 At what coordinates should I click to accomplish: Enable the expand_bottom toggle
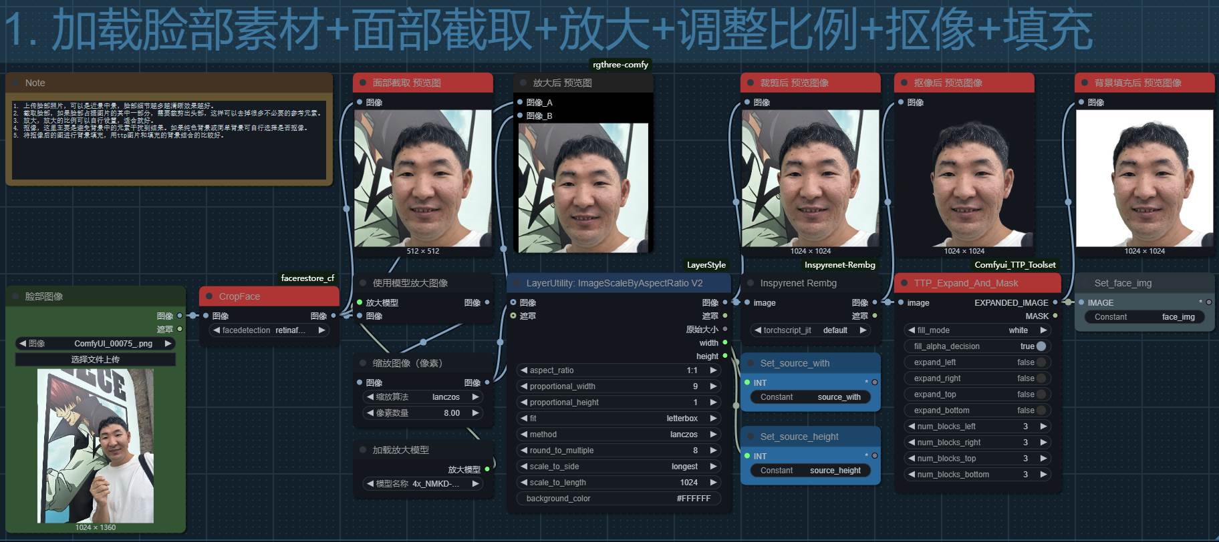(1041, 411)
